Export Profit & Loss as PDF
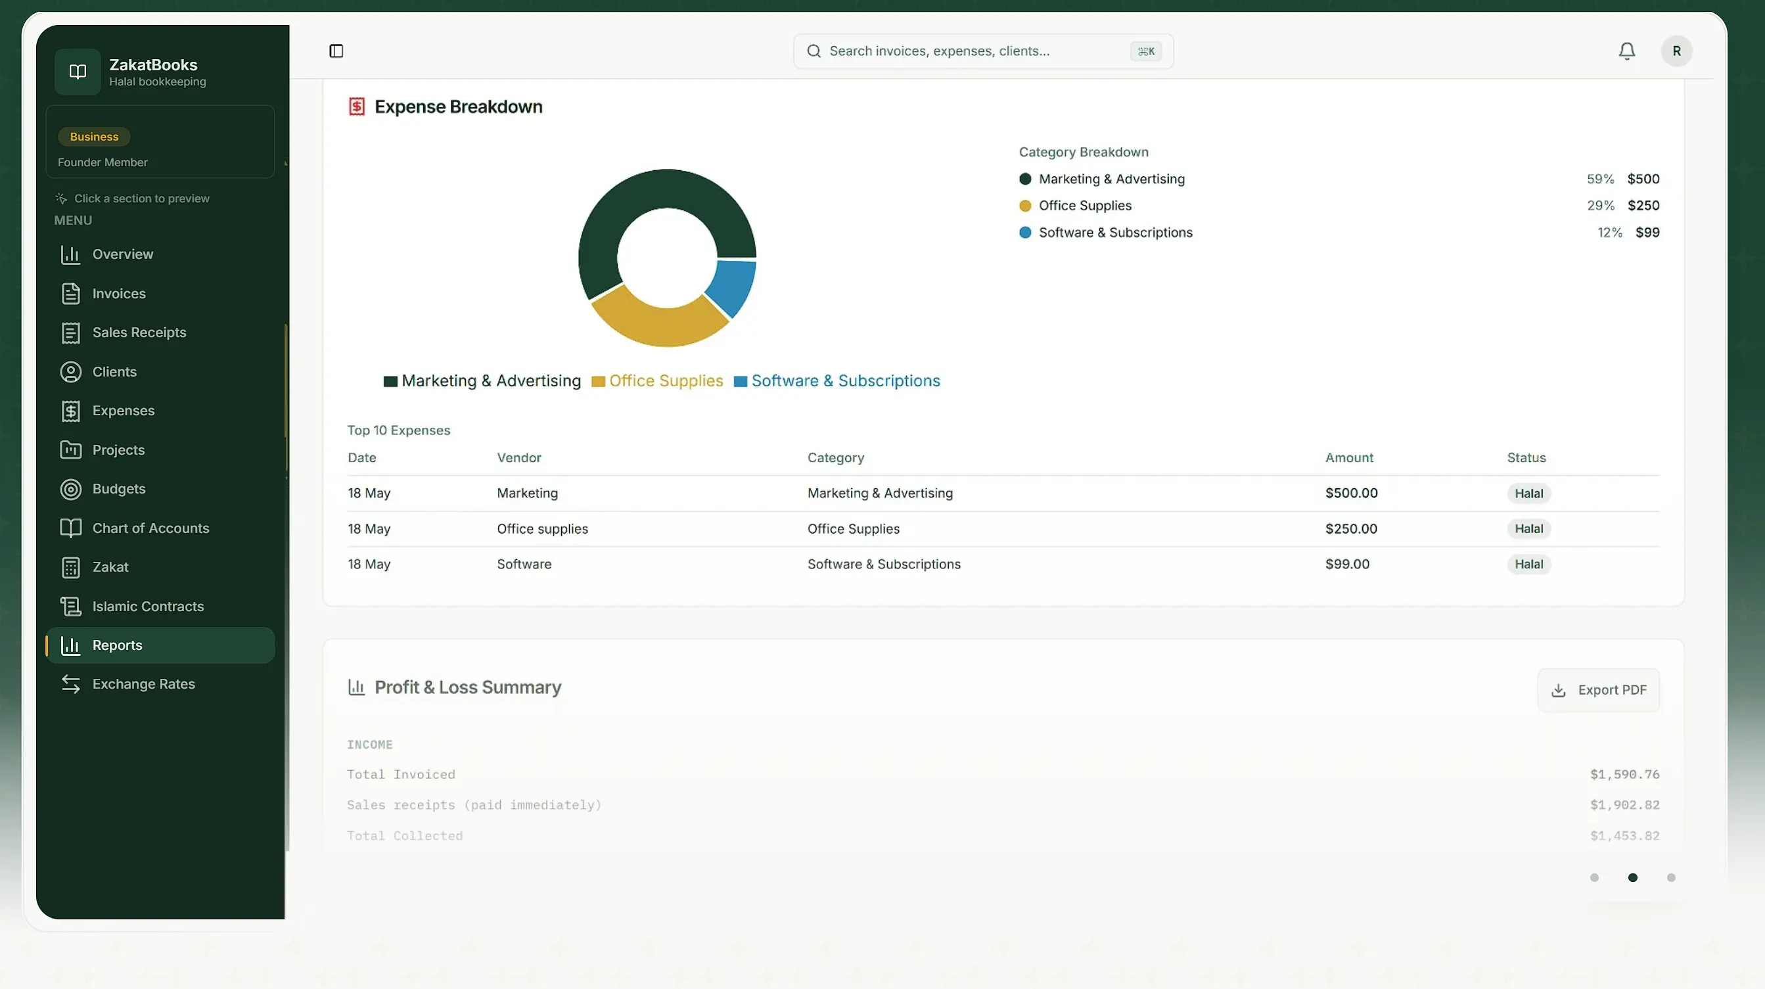This screenshot has width=1765, height=989. click(1598, 689)
